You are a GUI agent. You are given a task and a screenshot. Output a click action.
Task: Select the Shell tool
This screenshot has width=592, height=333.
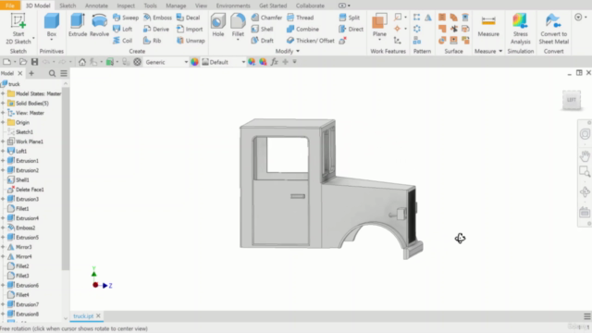click(x=262, y=29)
